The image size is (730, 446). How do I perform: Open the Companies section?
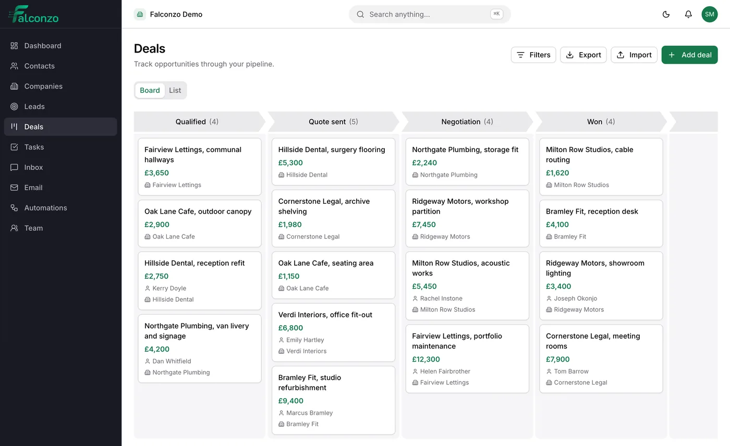(x=60, y=86)
